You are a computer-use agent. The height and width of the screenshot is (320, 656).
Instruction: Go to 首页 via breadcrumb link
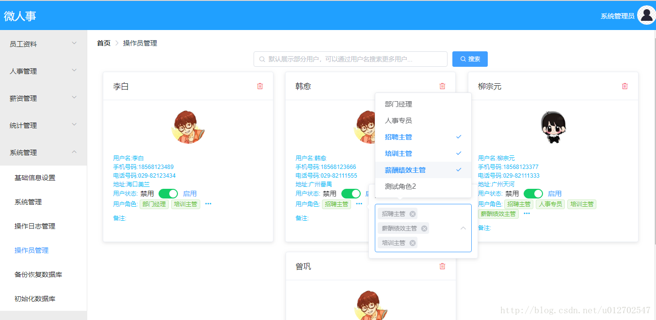[103, 43]
